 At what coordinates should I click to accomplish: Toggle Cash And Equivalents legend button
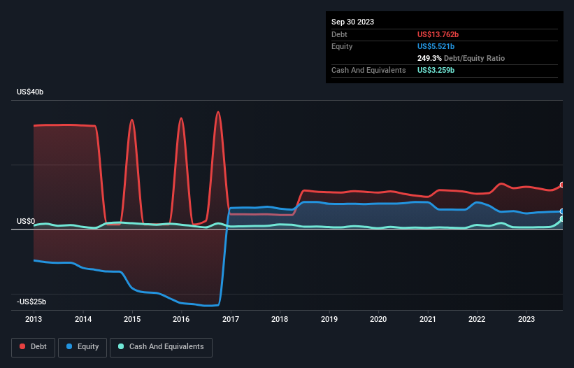(161, 347)
